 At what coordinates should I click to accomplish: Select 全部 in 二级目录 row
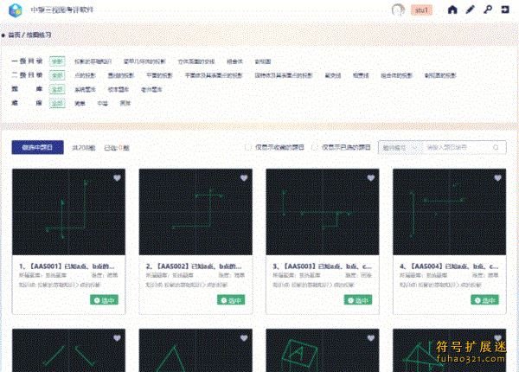[57, 75]
